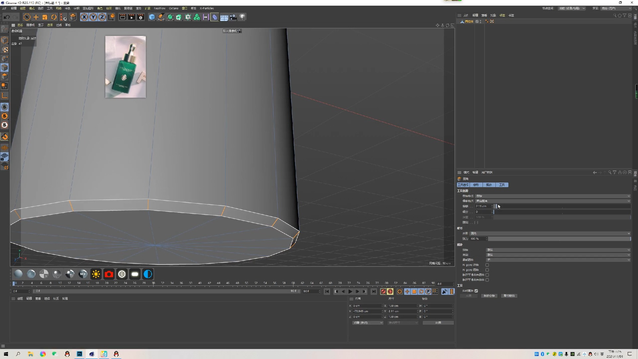Switch to the Topology tab in attributes
This screenshot has height=359, width=638.
point(489,185)
